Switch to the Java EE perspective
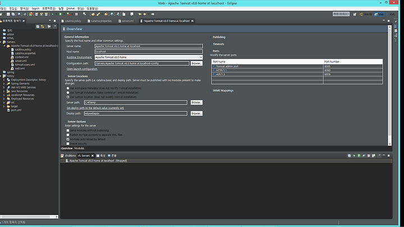404x227 pixels. tap(366, 14)
